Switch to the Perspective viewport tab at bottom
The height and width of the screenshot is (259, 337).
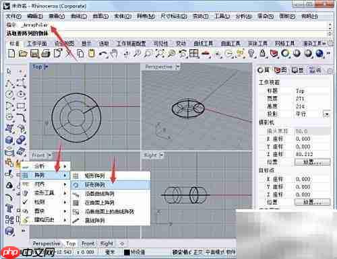point(47,244)
